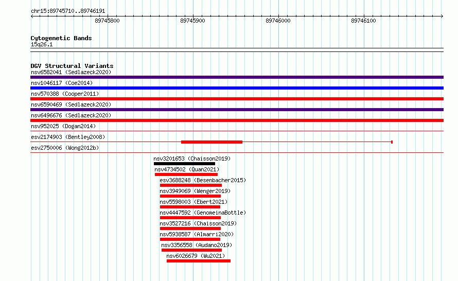Select nsv3527216 (Chaisson2019) label
458x281 pixels.
(198, 223)
